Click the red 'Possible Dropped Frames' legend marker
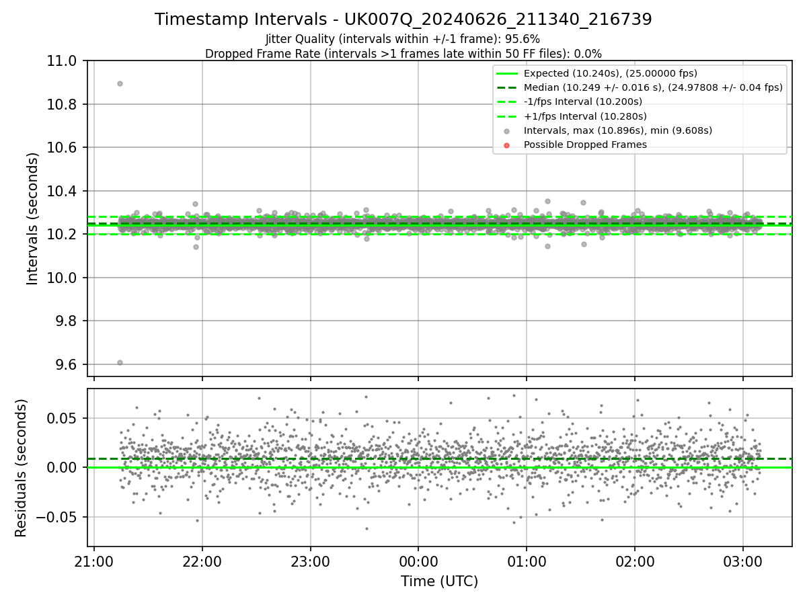This screenshot has height=605, width=807. [x=506, y=145]
